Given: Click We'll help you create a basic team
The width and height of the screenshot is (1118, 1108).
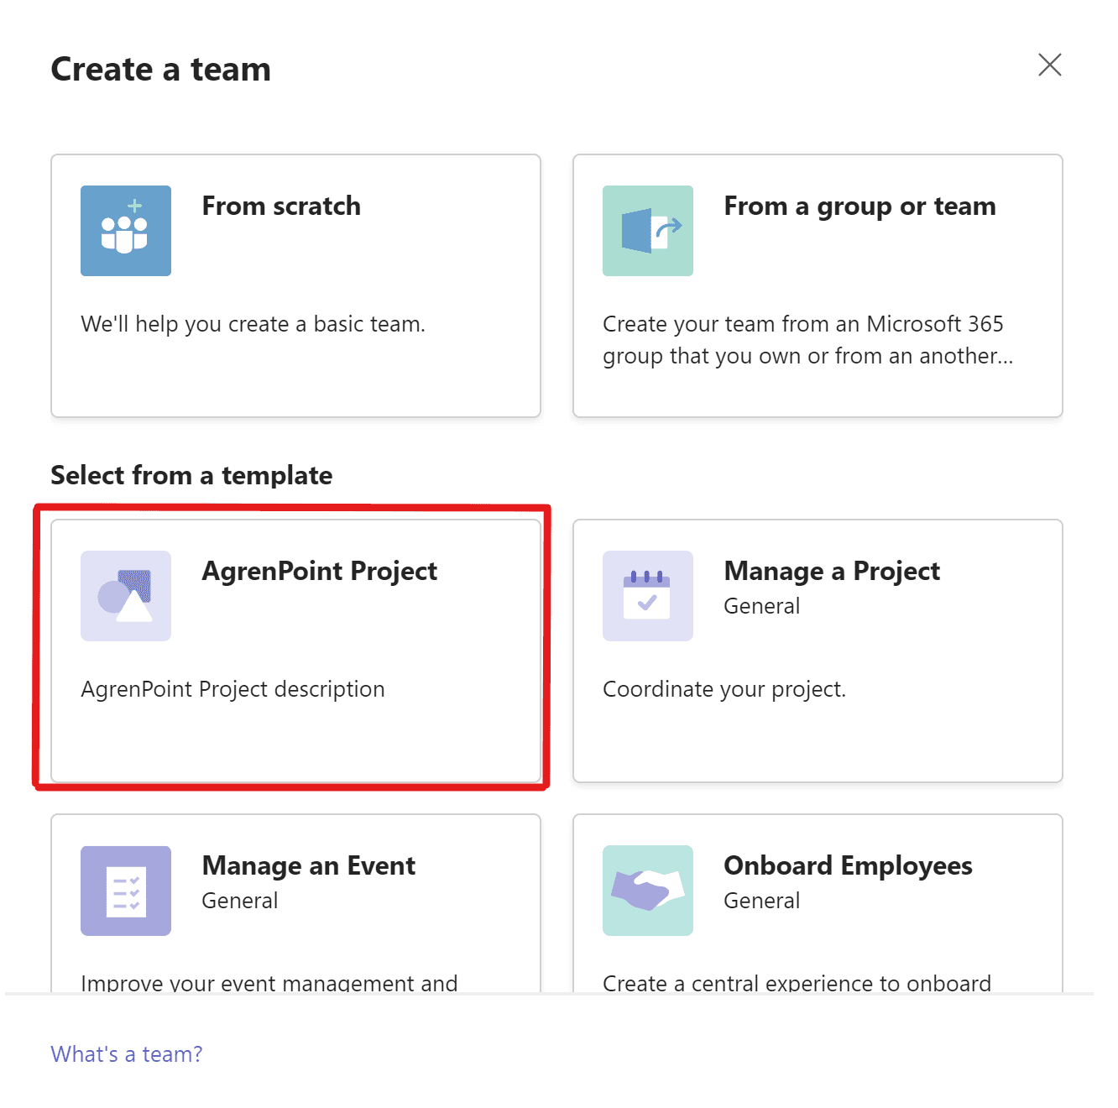Looking at the screenshot, I should pos(253,324).
